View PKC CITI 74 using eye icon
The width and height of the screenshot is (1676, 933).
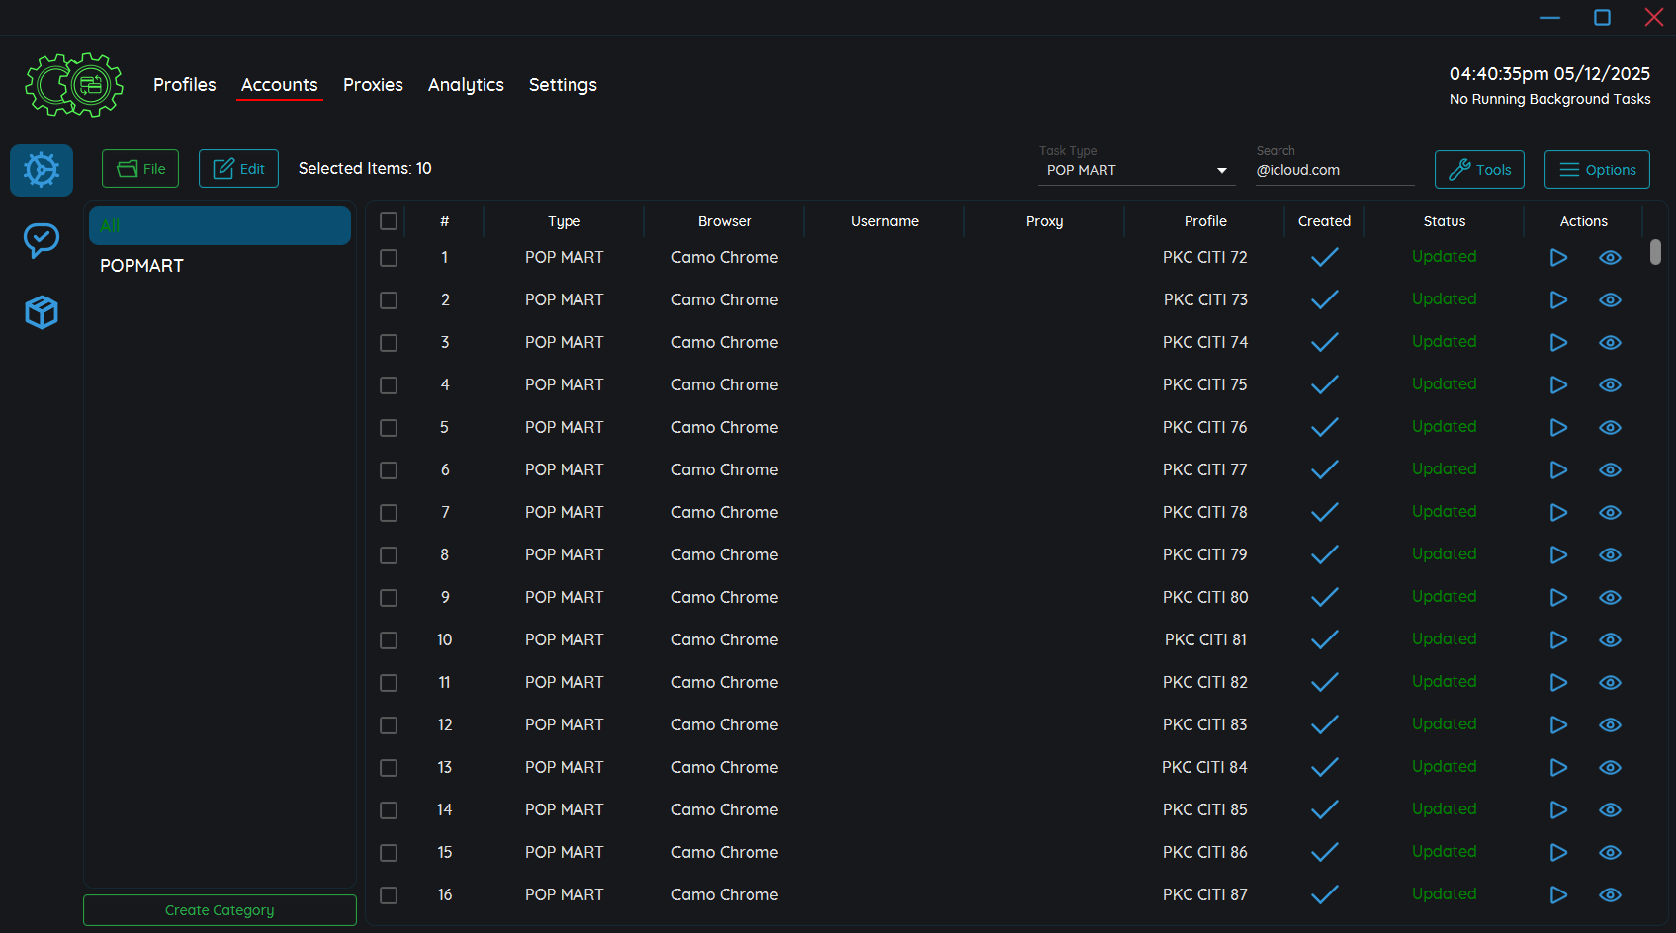(x=1610, y=342)
